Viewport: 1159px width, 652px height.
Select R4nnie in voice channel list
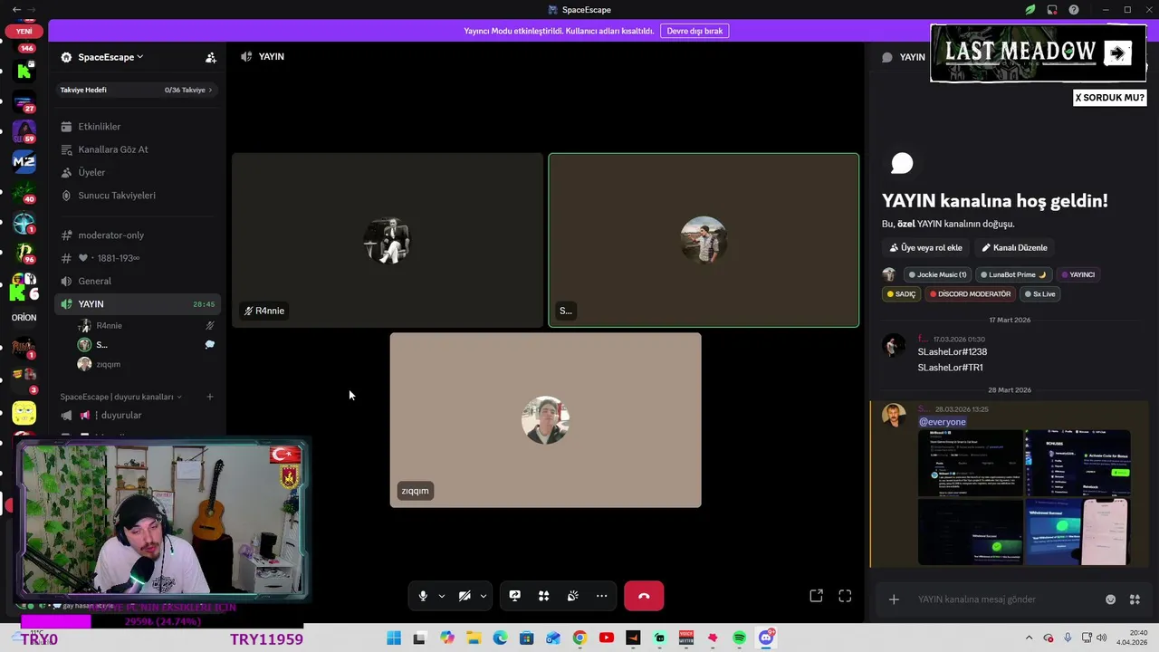[x=148, y=325]
